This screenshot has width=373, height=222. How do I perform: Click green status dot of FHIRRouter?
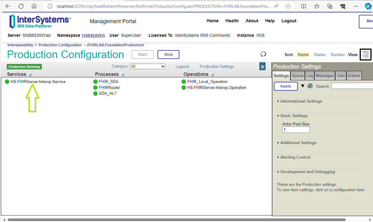click(x=95, y=88)
